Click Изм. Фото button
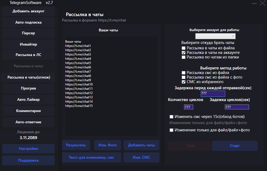Viewport: 267px width, 171px height. (107, 145)
